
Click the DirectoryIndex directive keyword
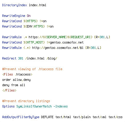tap(14, 5)
